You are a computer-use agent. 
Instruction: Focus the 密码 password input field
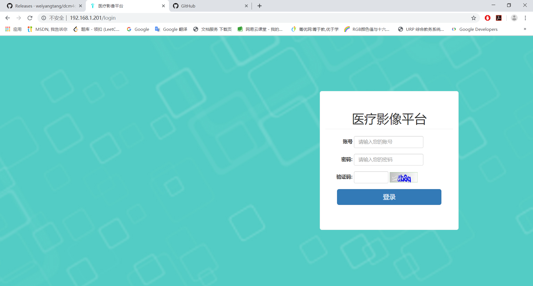[x=389, y=160]
